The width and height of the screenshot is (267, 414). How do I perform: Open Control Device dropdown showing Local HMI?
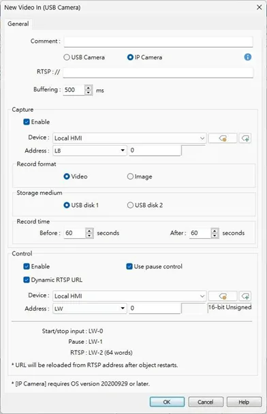(129, 296)
